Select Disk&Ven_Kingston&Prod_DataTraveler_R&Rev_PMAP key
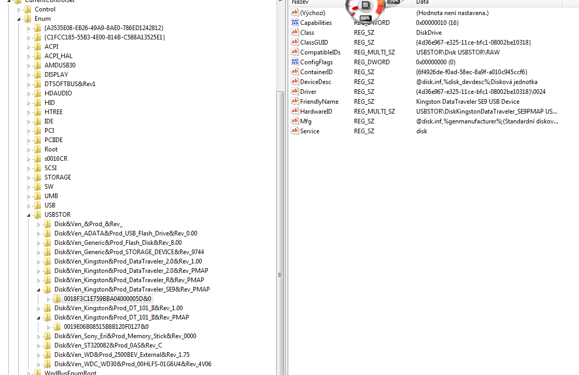Image resolution: width=579 pixels, height=375 pixels. point(129,280)
